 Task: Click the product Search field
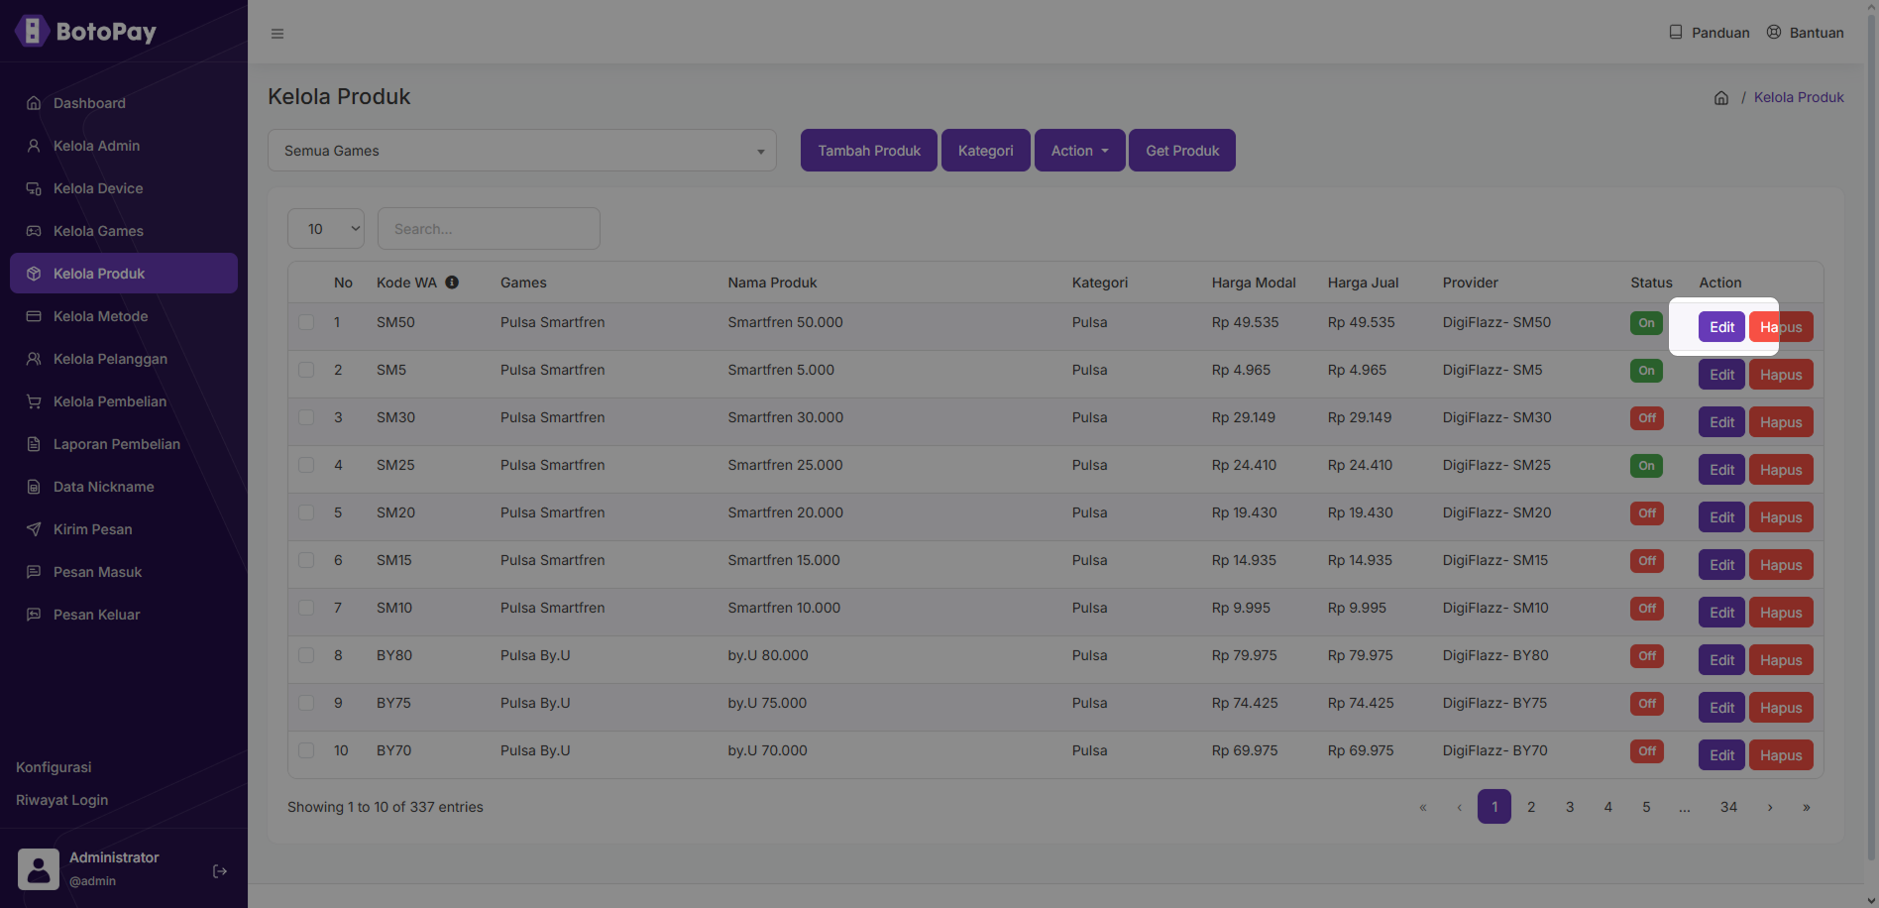coord(489,229)
